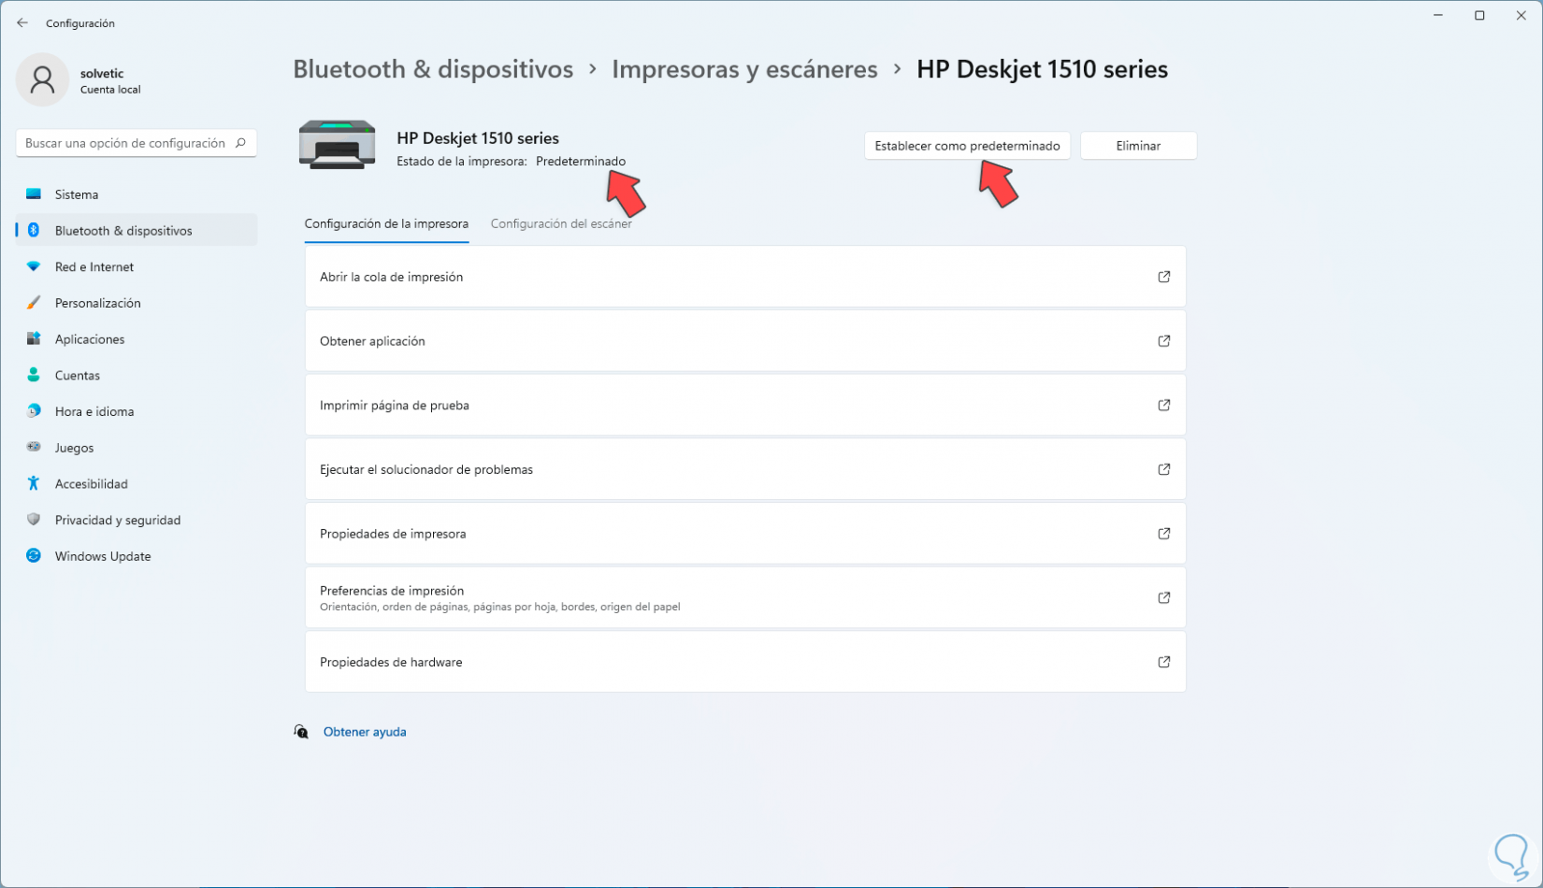Click the Red e Internet Wi-Fi icon
The width and height of the screenshot is (1543, 888).
click(x=34, y=266)
